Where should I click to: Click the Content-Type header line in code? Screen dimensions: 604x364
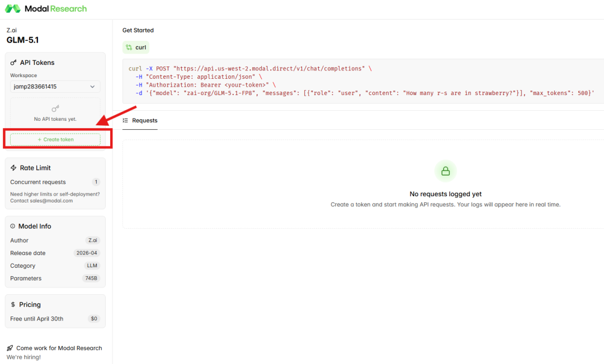(x=199, y=77)
